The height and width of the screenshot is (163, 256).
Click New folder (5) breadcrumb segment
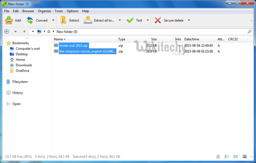point(67,32)
